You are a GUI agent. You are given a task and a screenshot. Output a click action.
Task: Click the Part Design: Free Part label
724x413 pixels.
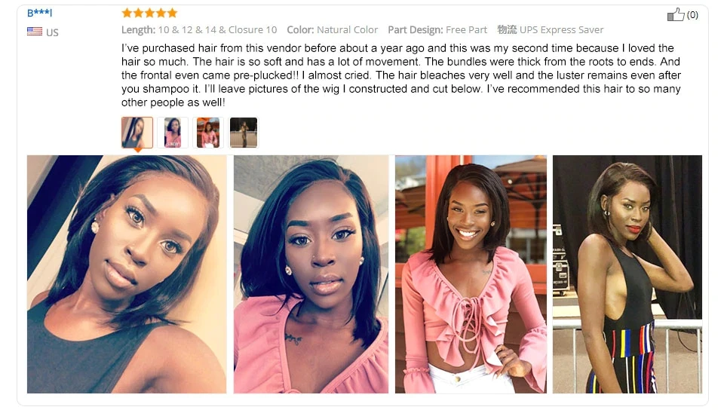(x=437, y=30)
